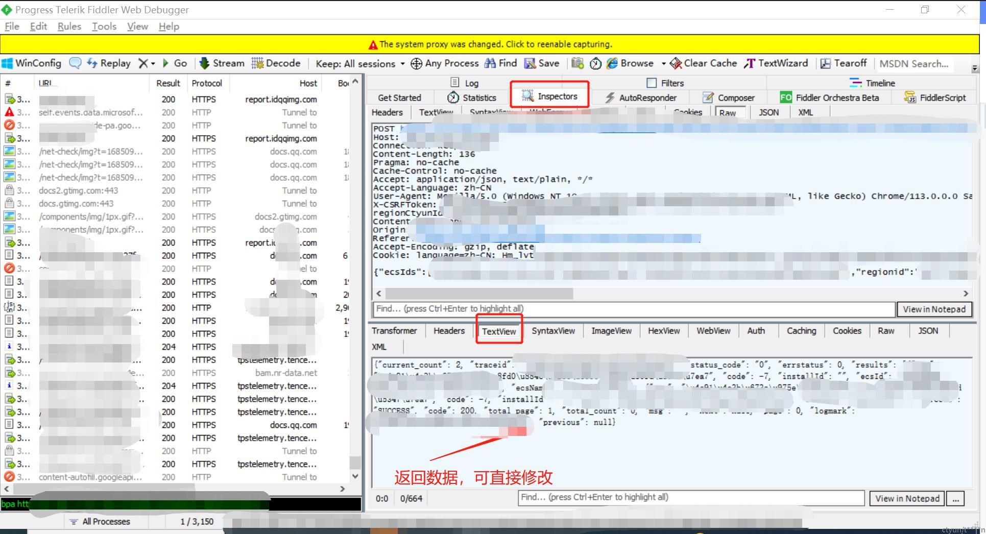The height and width of the screenshot is (534, 986).
Task: Select request JSON inspector tab
Action: coord(768,112)
